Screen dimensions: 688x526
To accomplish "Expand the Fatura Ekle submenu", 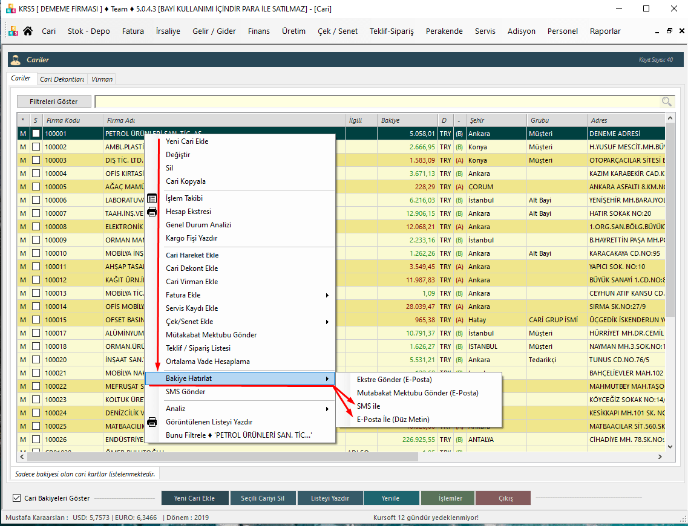I will [x=240, y=295].
